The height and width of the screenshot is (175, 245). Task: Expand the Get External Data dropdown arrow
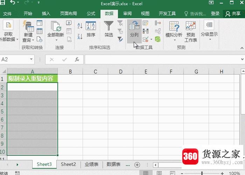pos(17,39)
